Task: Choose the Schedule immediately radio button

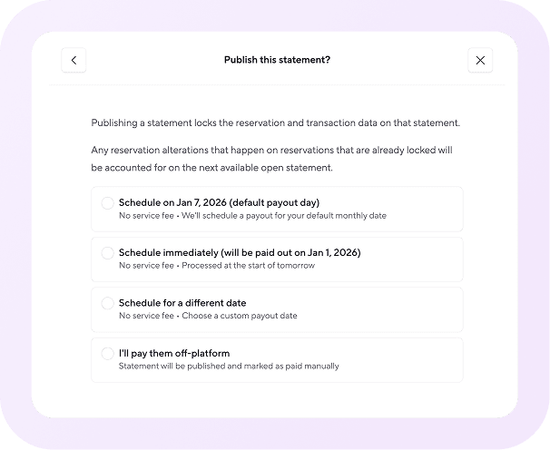Action: coord(107,253)
